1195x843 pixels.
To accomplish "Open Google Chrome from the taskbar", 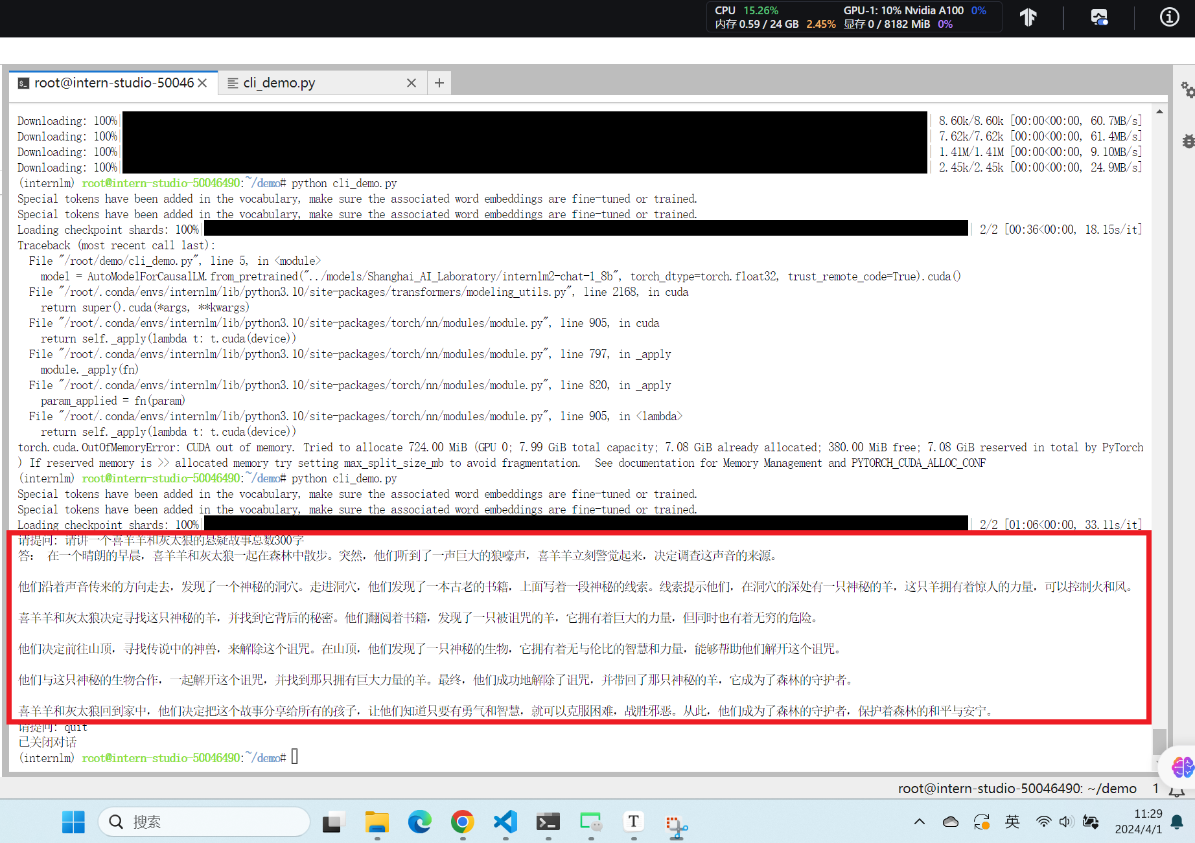I will click(463, 822).
